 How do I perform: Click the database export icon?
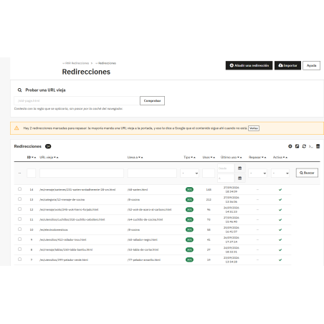coord(318,146)
